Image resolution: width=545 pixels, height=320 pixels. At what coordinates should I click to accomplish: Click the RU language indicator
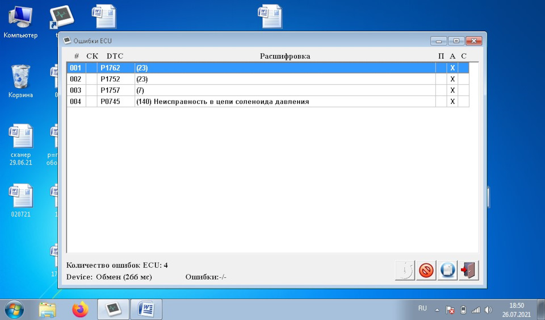(x=422, y=308)
